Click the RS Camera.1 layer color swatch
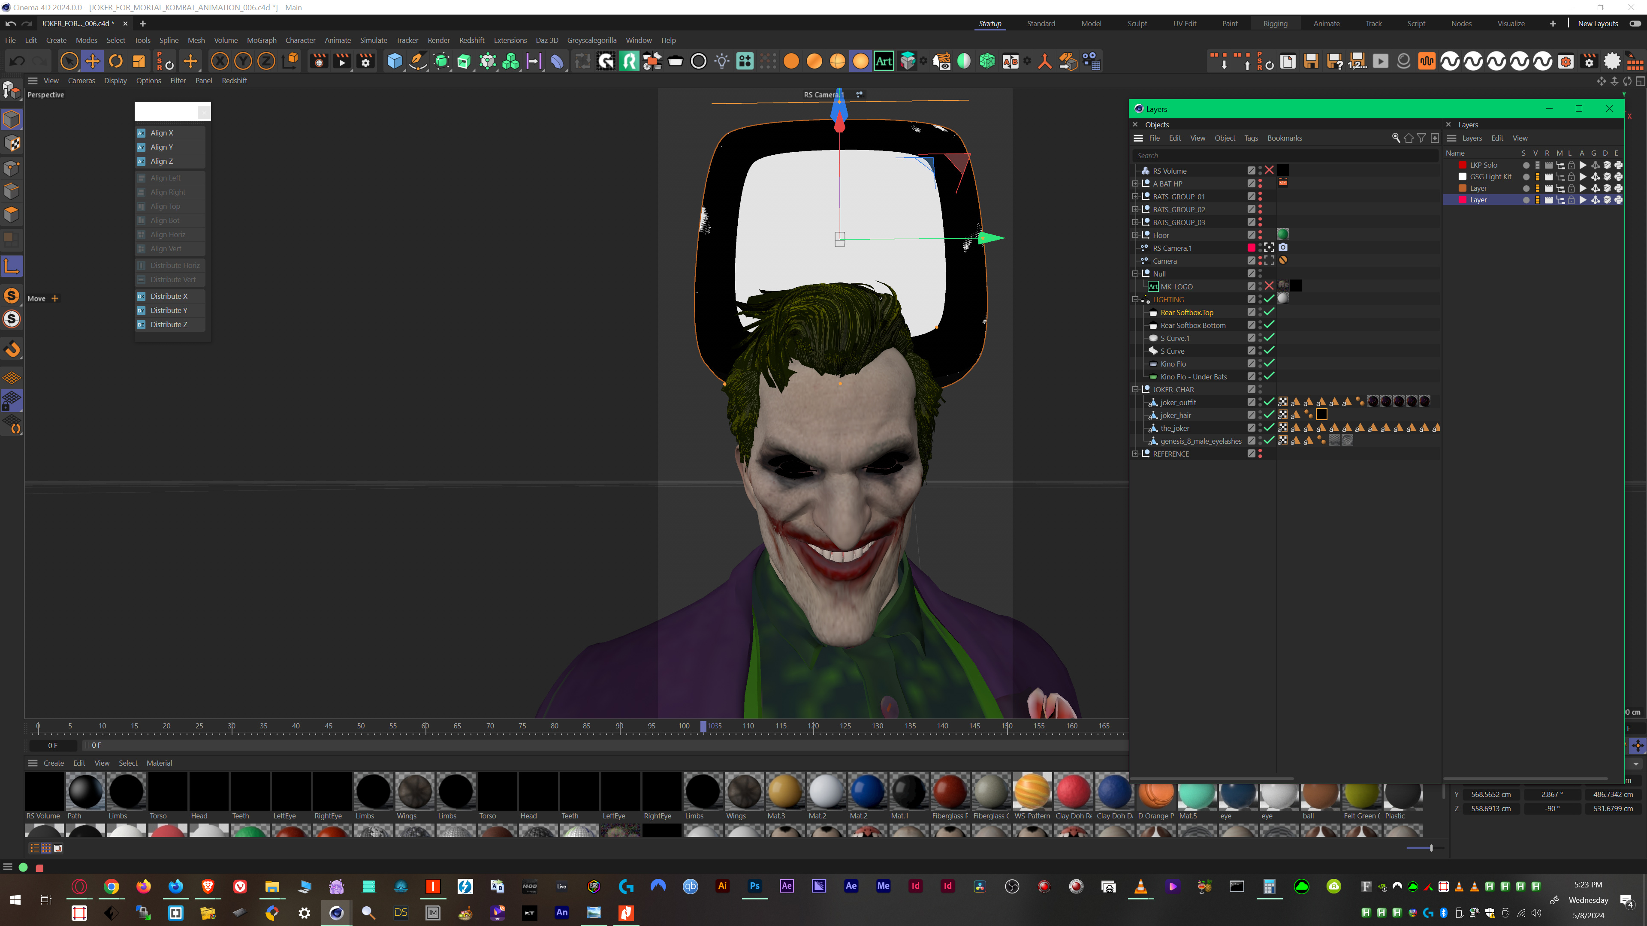Viewport: 1647px width, 926px height. [x=1251, y=248]
